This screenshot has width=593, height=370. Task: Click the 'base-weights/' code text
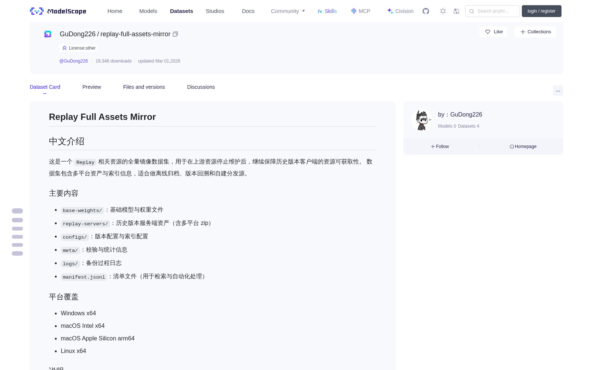pos(82,210)
